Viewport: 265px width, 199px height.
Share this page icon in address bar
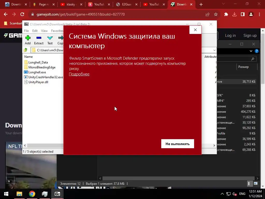coord(208,15)
